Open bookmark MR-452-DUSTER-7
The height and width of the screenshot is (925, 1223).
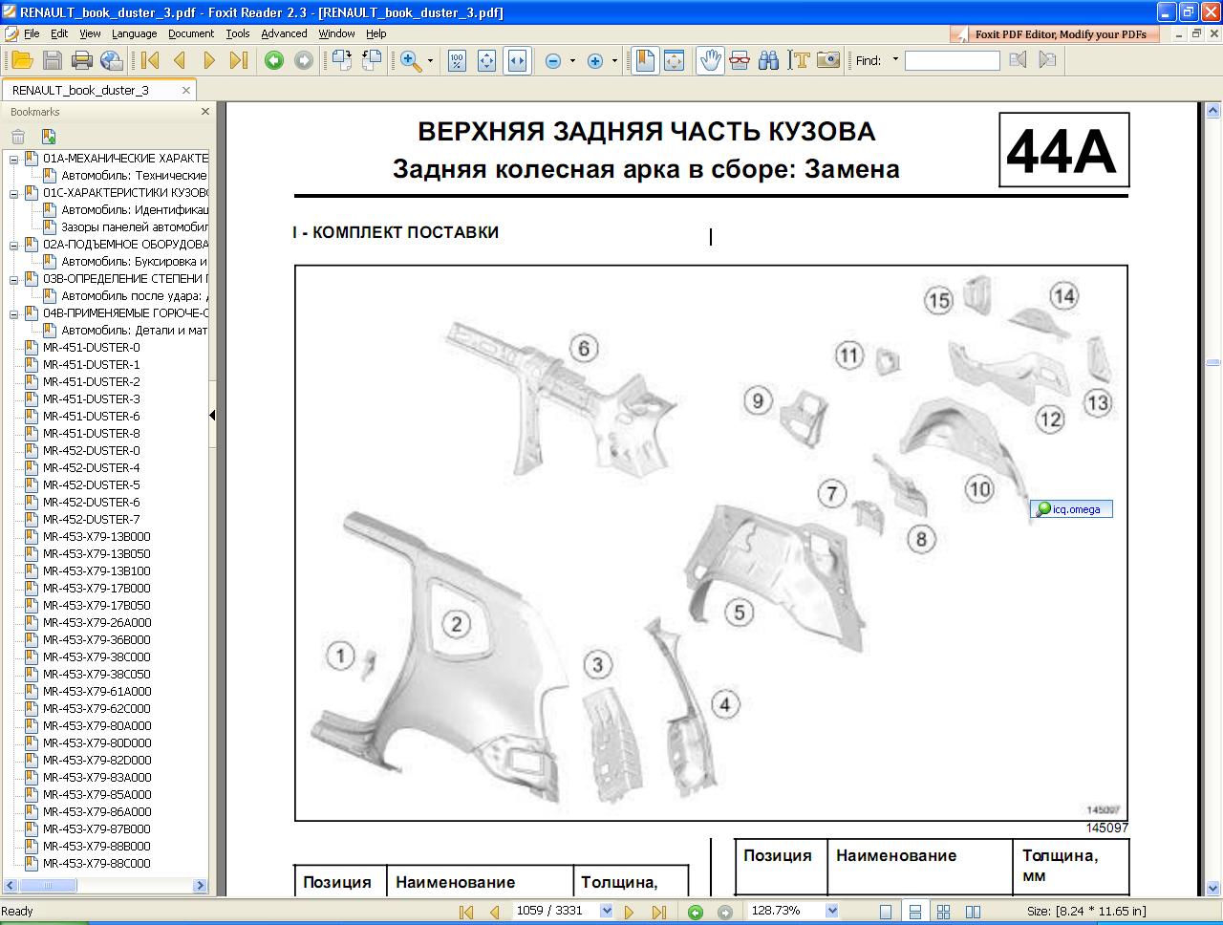click(x=91, y=520)
